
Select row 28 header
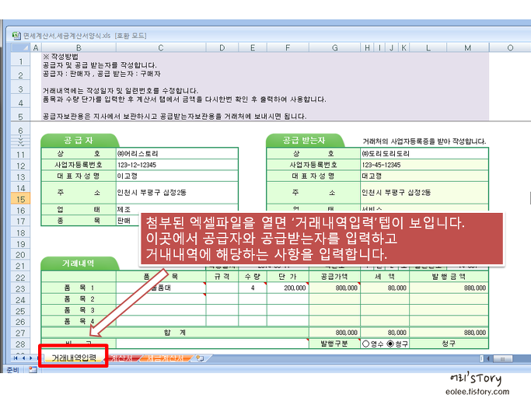point(21,344)
